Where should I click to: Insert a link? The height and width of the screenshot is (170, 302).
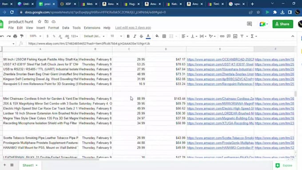pos(222,36)
